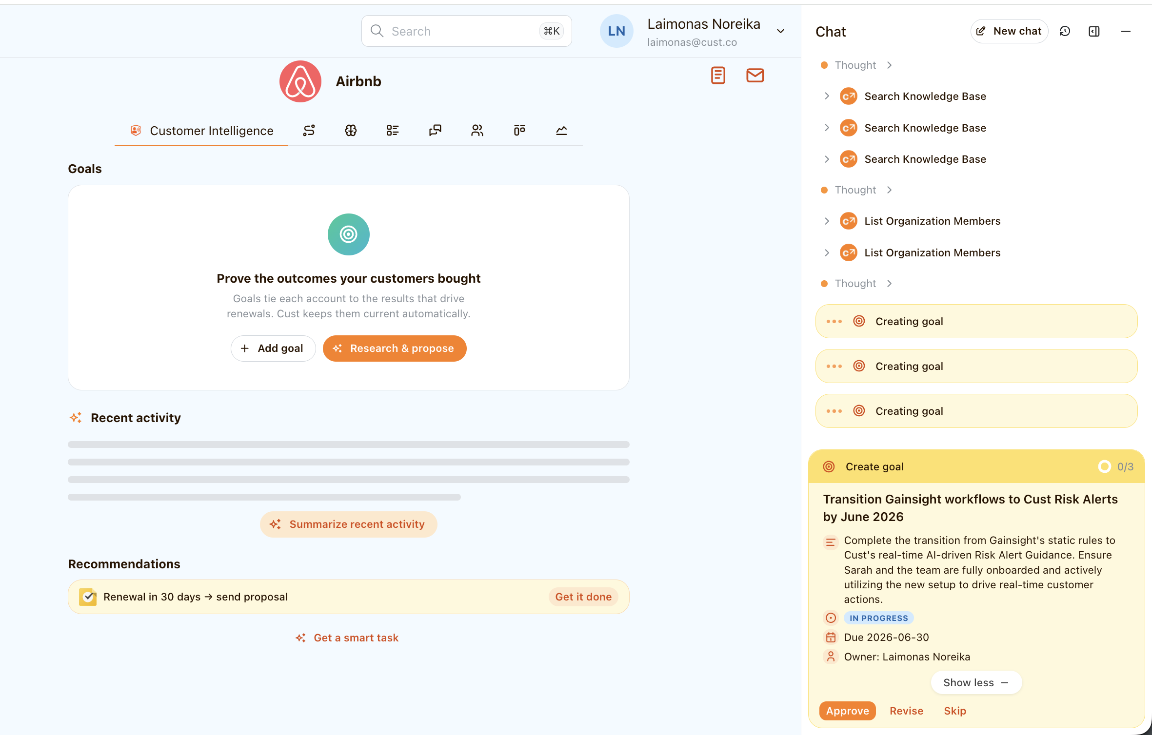
Task: Click the search magnifier icon
Action: point(377,31)
